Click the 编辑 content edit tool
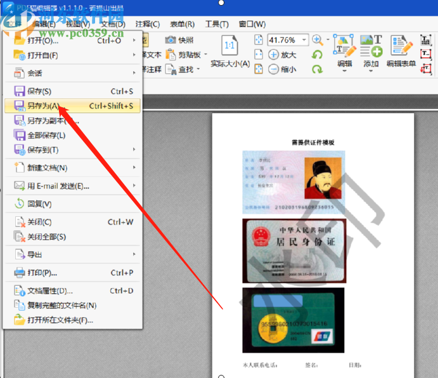 pyautogui.click(x=344, y=53)
